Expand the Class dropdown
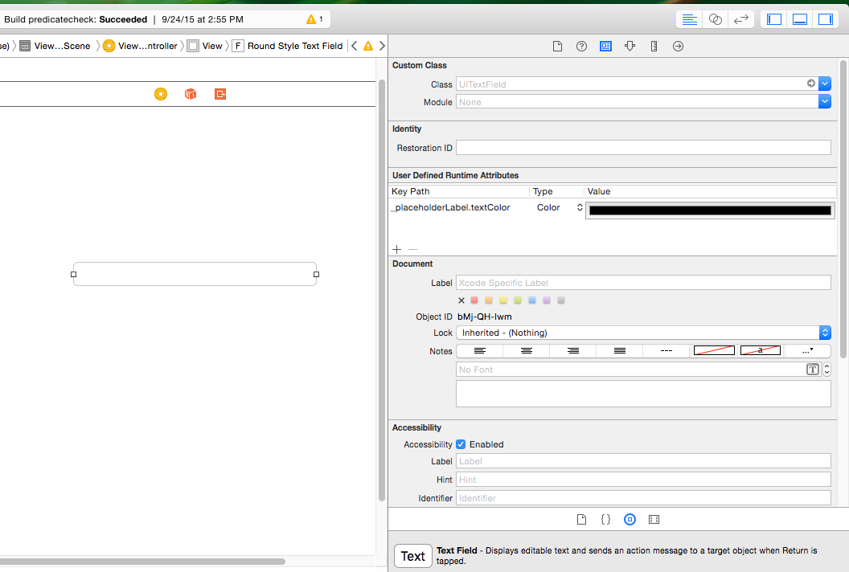This screenshot has width=849, height=572. click(x=824, y=84)
